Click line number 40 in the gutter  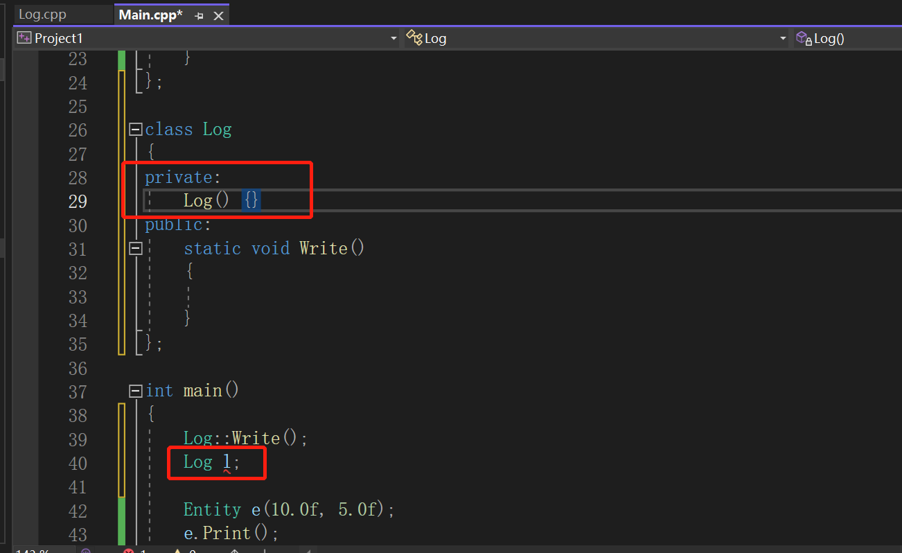pos(78,463)
